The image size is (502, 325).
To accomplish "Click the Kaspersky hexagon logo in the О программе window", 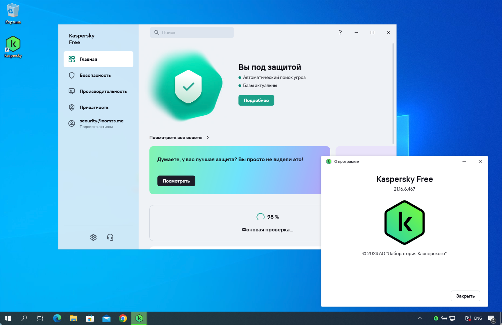I will coord(405,222).
